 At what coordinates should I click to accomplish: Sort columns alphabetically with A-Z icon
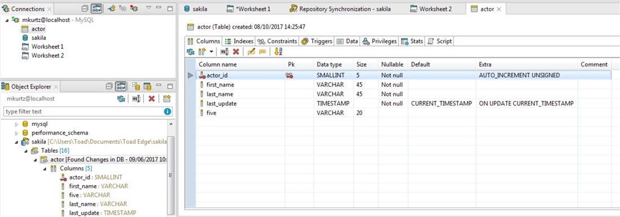coord(278,52)
